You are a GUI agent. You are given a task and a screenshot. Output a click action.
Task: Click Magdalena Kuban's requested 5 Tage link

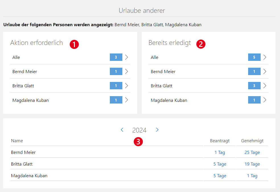click(220, 176)
